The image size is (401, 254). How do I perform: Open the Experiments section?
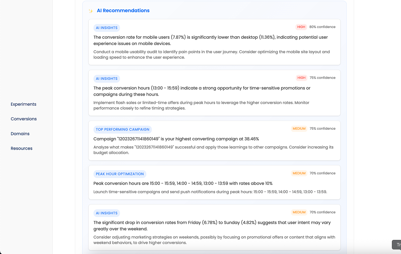pos(23,104)
